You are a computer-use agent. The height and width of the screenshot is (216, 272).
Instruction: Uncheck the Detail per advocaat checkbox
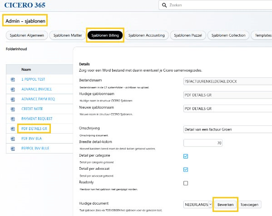[x=186, y=169]
